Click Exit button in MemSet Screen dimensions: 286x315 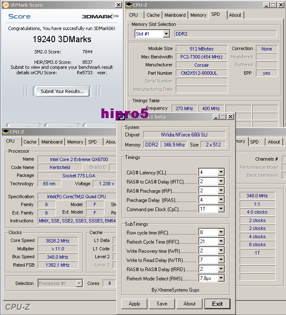pos(217,304)
